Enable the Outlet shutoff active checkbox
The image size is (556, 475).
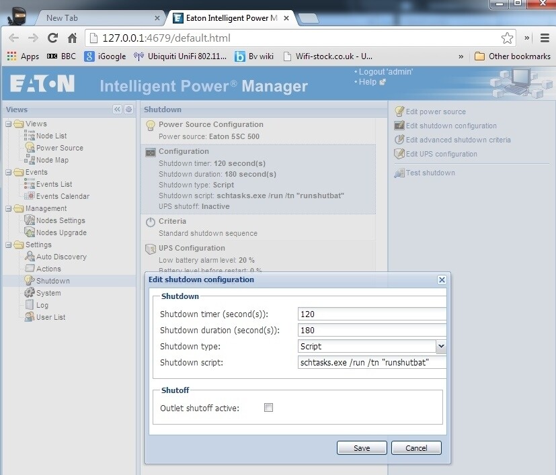(268, 407)
